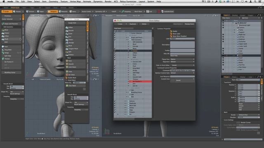Choose Smudge in floating Sculpt palette
This screenshot has height=148, width=264.
[x=75, y=43]
